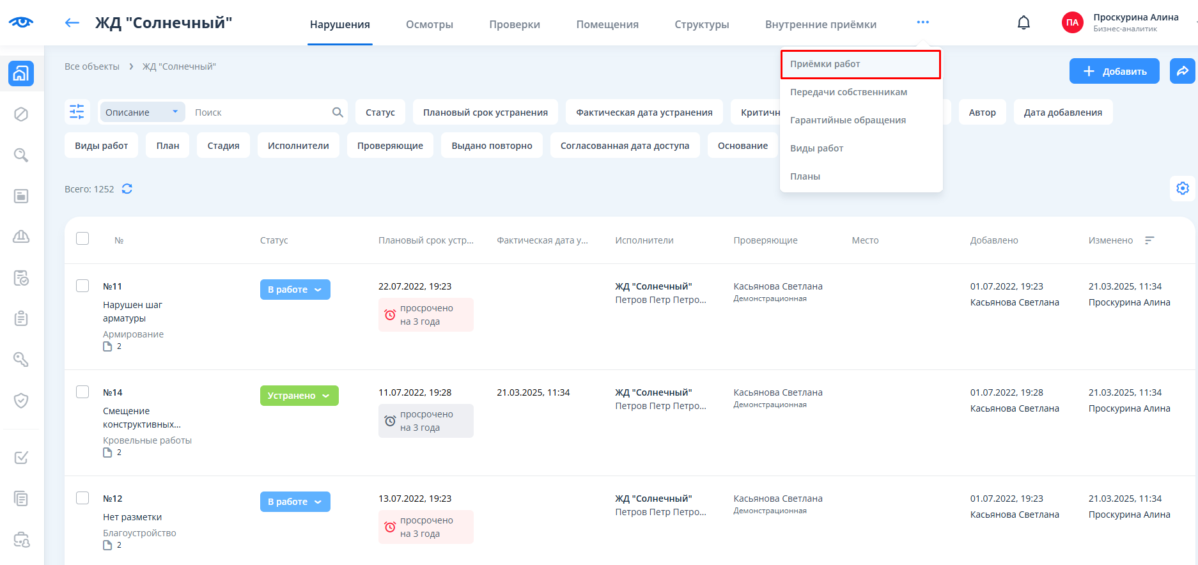
Task: Expand the В работе status dropdown for №11
Action: pos(295,290)
